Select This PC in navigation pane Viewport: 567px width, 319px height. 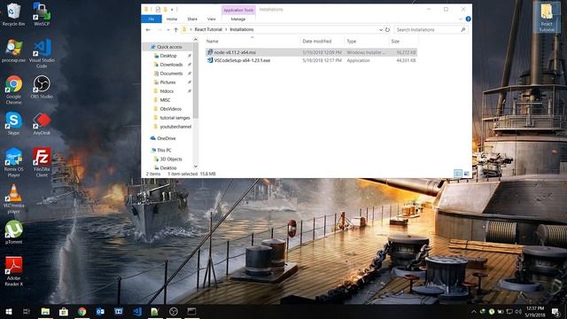pyautogui.click(x=164, y=150)
